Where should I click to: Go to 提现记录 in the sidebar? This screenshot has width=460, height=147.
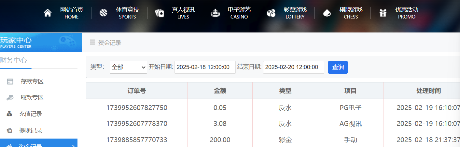pos(31,130)
